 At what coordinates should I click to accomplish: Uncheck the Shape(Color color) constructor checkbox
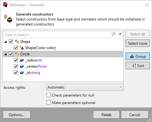[x=16, y=48]
